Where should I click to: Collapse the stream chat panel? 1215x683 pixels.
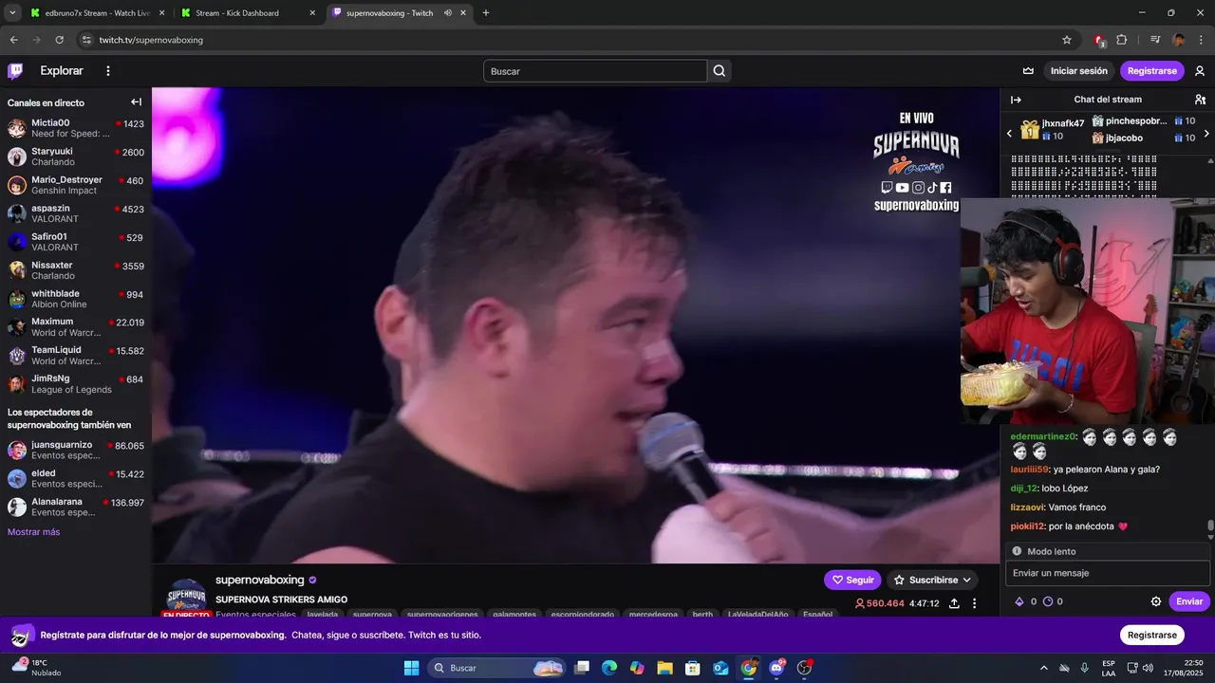click(x=1016, y=100)
